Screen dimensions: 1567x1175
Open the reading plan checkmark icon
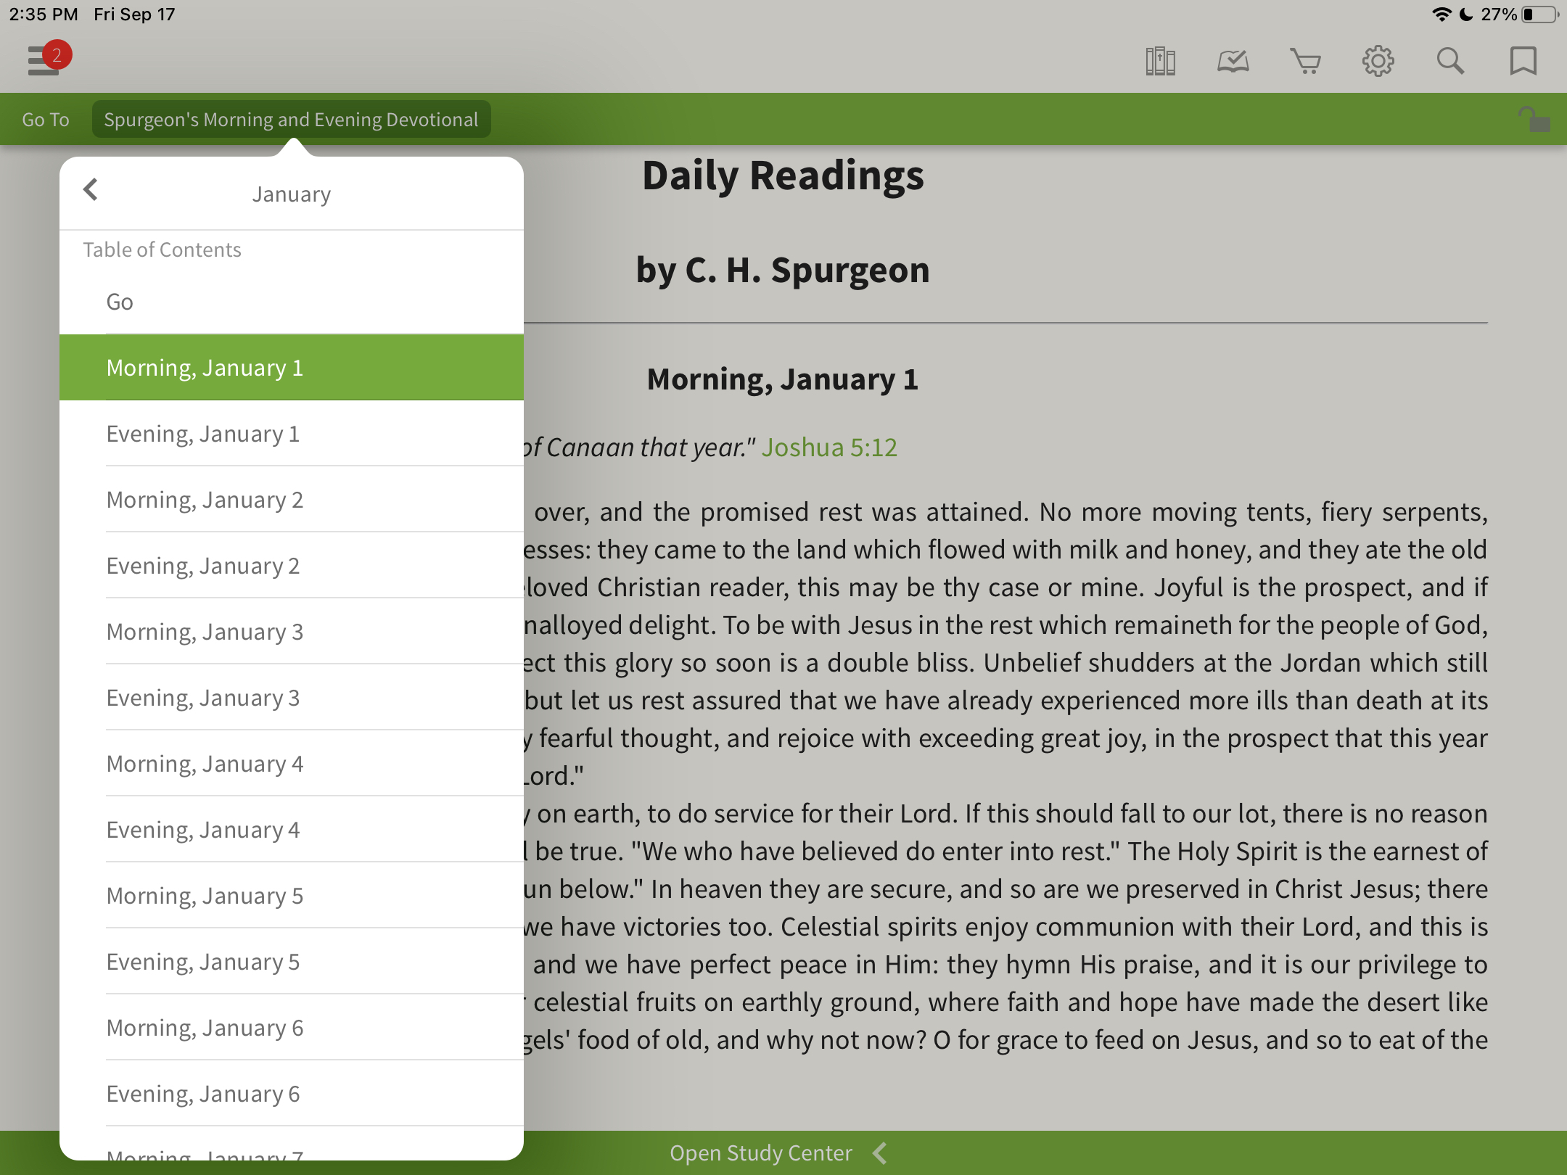pyautogui.click(x=1233, y=61)
